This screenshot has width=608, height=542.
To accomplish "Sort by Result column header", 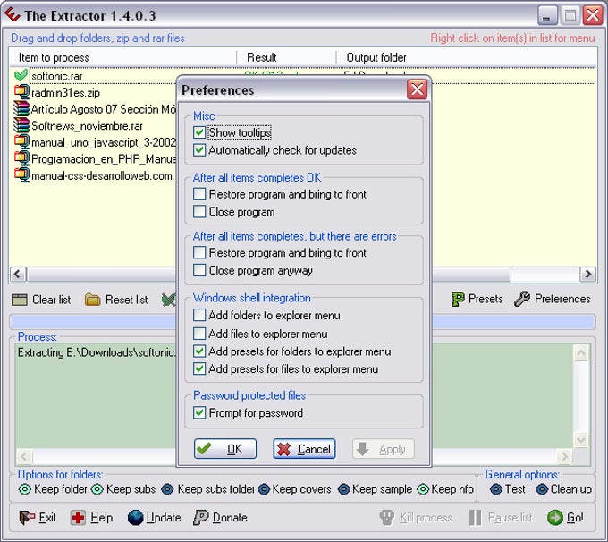I will click(286, 57).
